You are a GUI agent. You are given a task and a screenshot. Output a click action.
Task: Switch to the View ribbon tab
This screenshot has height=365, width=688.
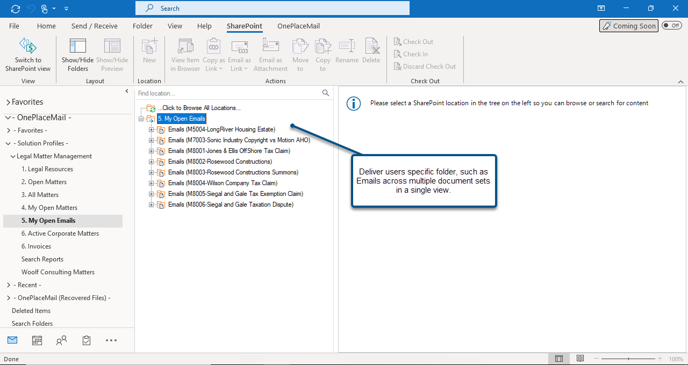(x=175, y=26)
